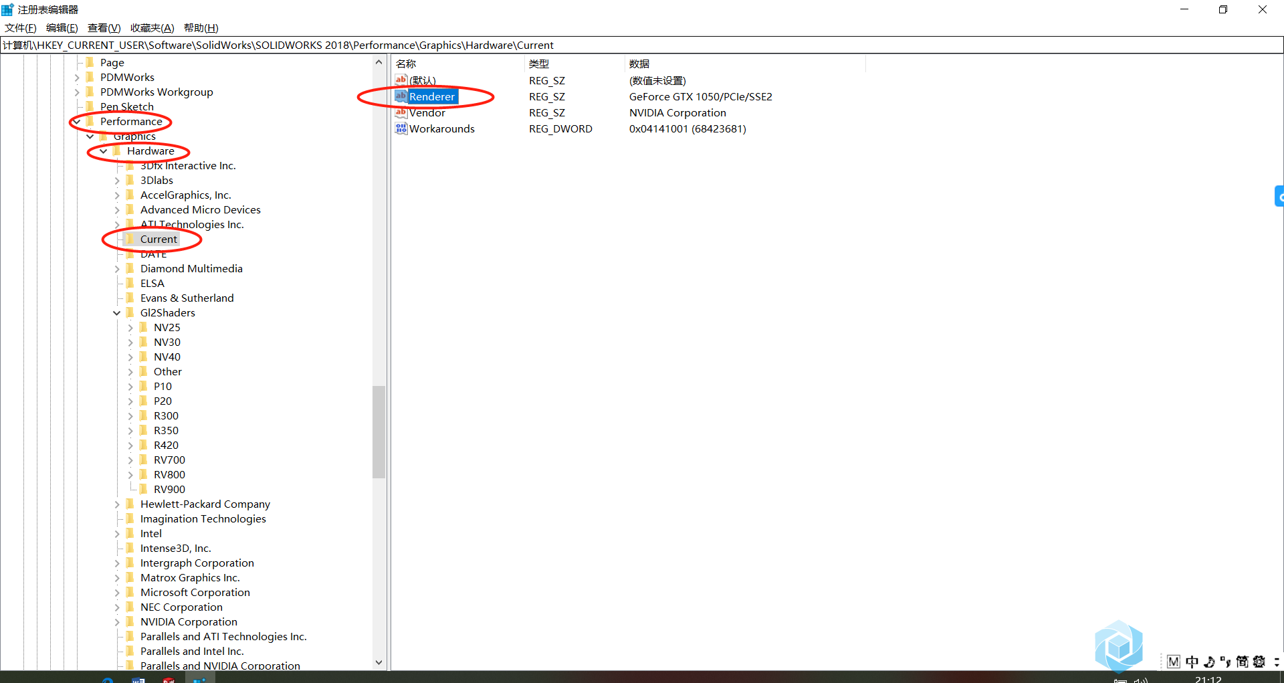
Task: Open the 文件(F) menu
Action: point(21,27)
